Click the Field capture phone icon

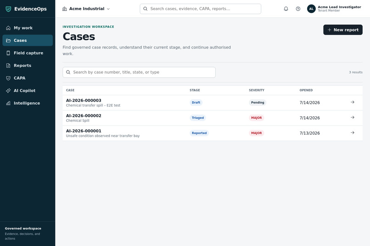click(x=8, y=53)
